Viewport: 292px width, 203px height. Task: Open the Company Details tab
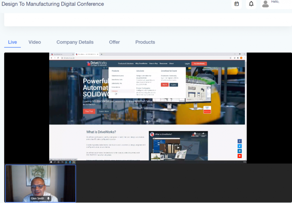pos(75,42)
